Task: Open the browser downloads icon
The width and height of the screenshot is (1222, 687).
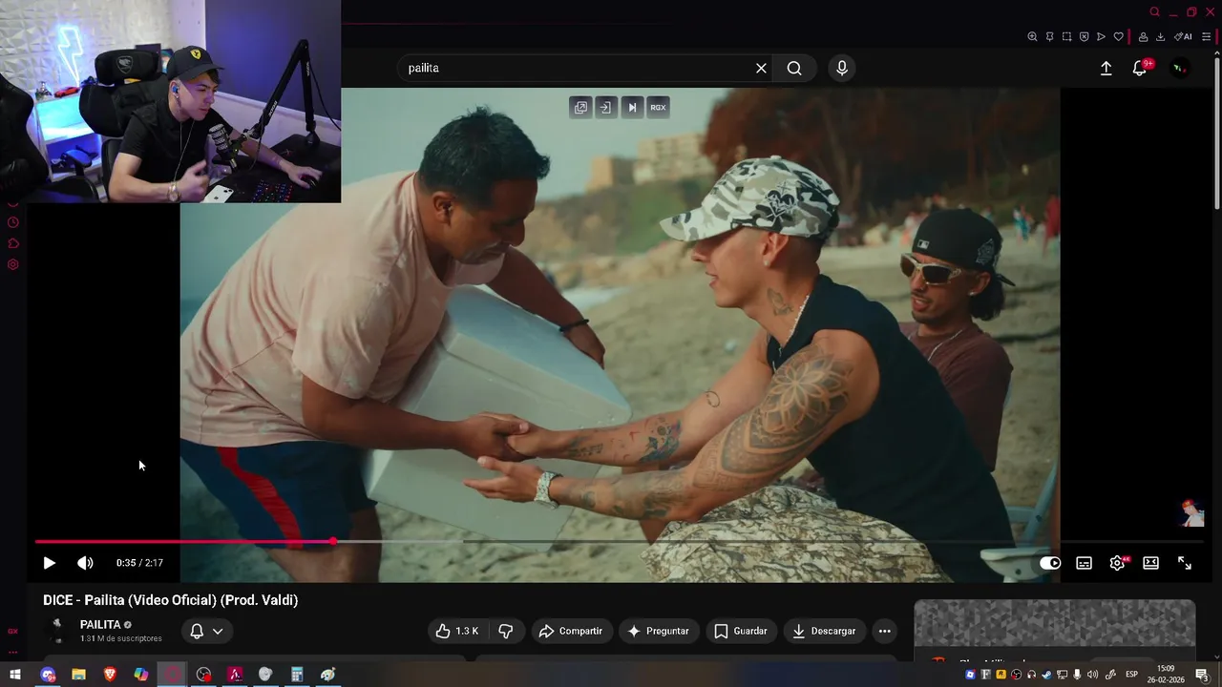Action: pos(1160,37)
